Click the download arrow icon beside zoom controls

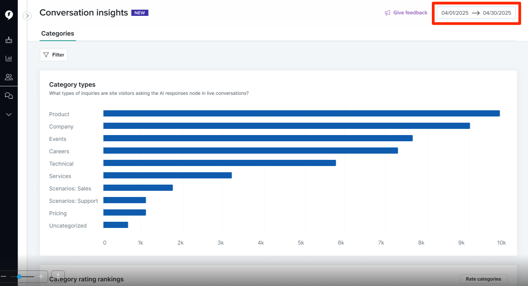click(x=58, y=276)
